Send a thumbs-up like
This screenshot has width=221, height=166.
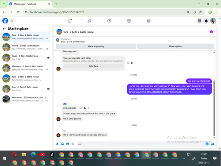point(213,144)
